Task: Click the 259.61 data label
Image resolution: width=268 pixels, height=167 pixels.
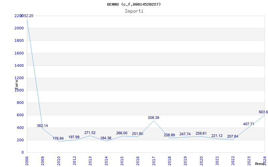Action: [x=201, y=133]
